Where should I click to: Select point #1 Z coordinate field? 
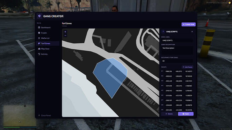tap(189, 72)
